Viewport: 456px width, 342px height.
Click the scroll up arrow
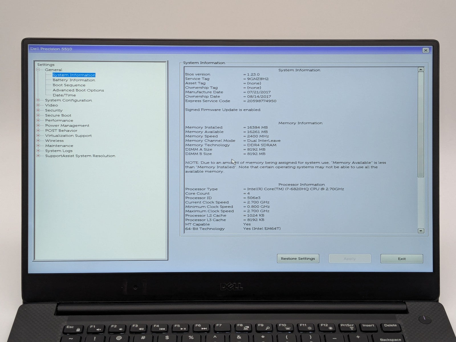(421, 69)
